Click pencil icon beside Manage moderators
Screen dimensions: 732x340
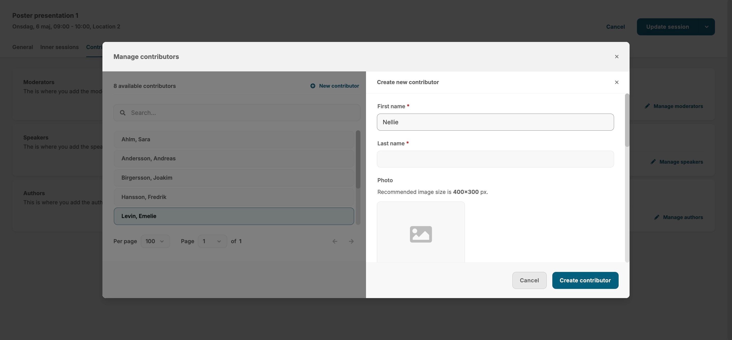(647, 106)
